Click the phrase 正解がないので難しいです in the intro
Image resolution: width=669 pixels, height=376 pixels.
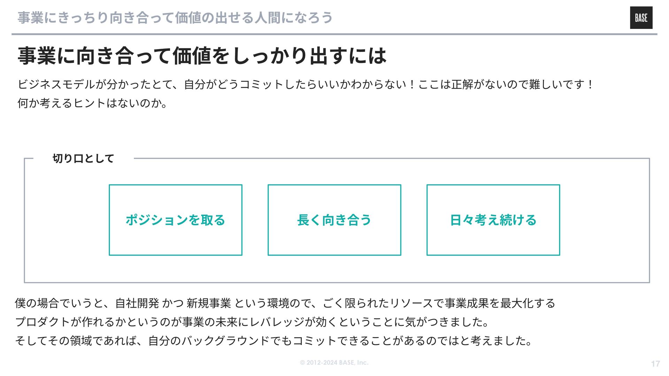(x=518, y=84)
